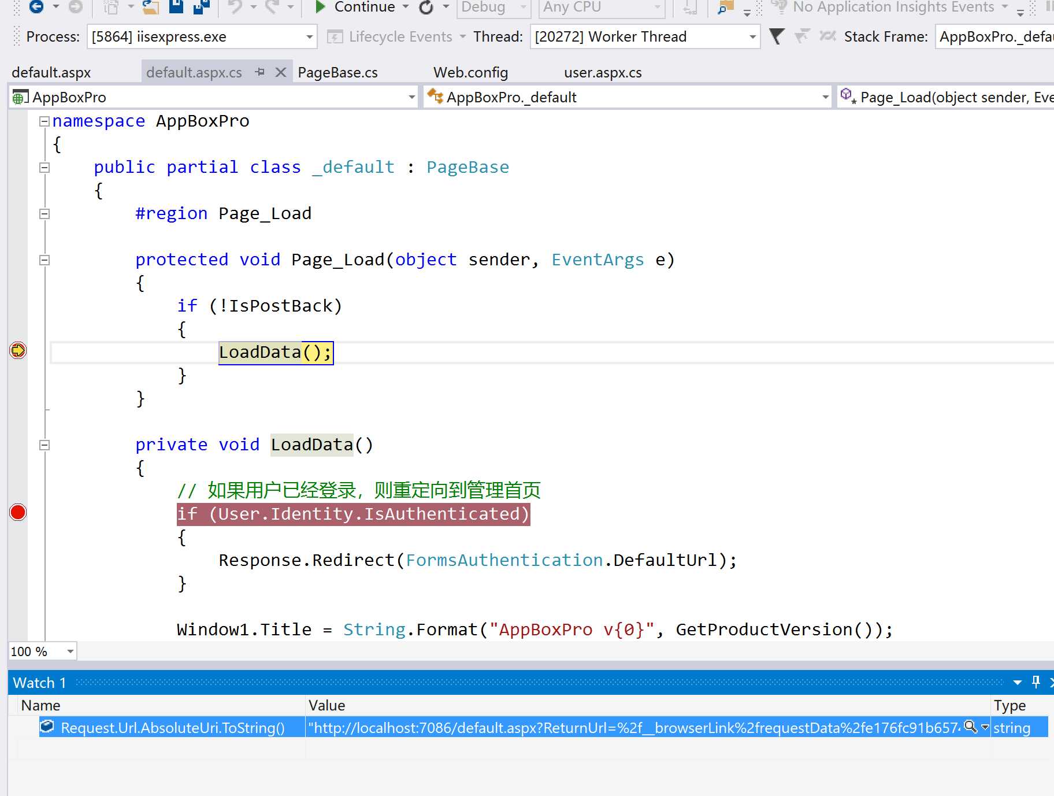
Task: Click the Debug configuration box
Action: coord(494,7)
